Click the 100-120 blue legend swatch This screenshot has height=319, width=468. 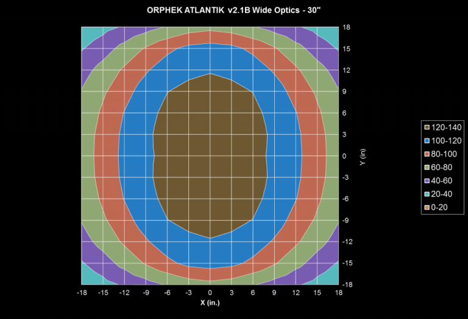427,141
